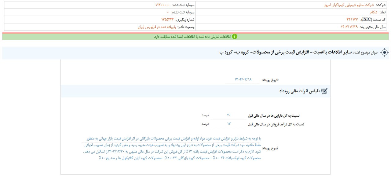Viewport: 391px width, 184px height.
Task: Click the total assets ratio value ۲۰
Action: tap(229, 115)
